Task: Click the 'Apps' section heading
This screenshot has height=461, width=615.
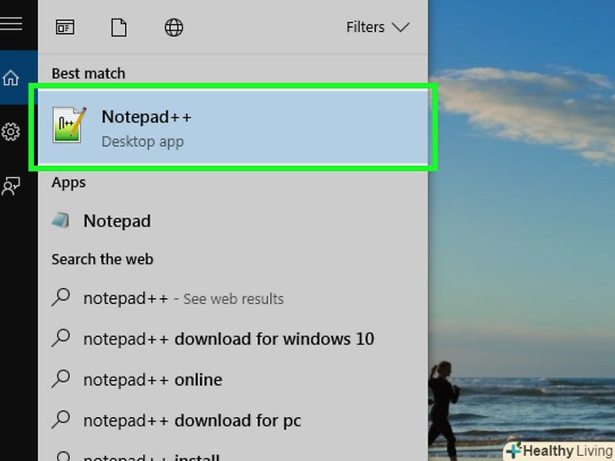Action: 68,182
